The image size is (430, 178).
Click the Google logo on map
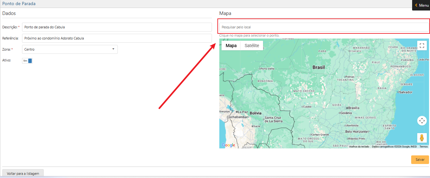[x=228, y=145]
